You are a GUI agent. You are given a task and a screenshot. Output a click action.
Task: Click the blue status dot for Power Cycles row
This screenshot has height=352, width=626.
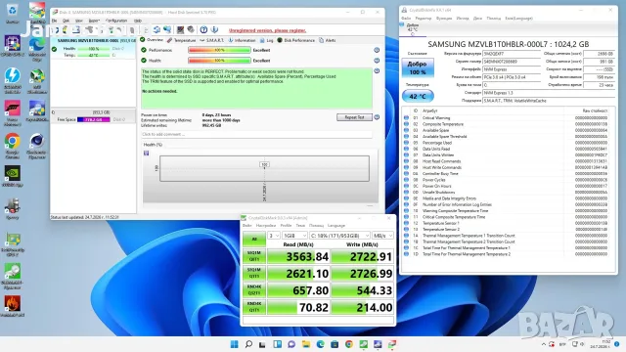(406, 180)
